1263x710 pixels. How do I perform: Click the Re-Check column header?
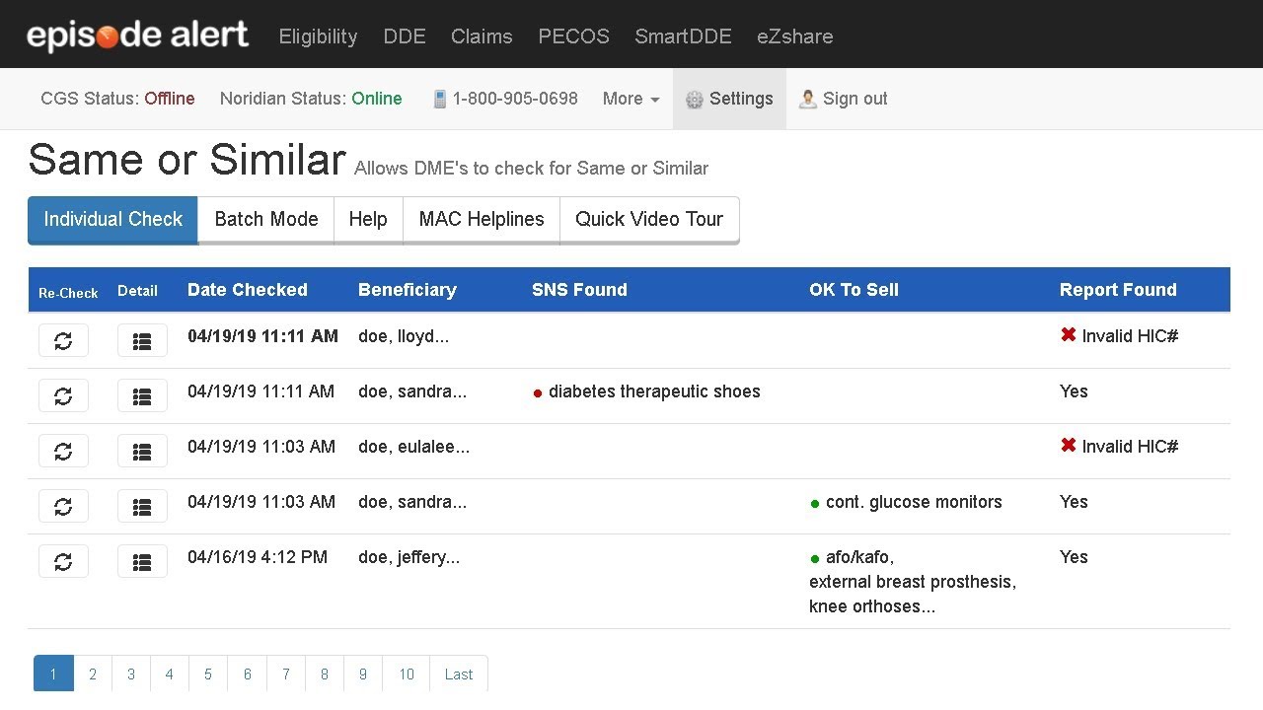(x=68, y=293)
